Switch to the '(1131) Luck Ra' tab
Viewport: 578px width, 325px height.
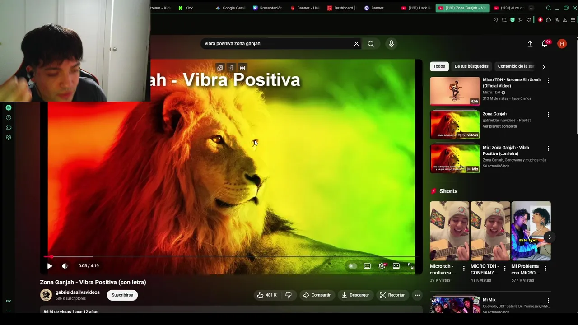[416, 8]
